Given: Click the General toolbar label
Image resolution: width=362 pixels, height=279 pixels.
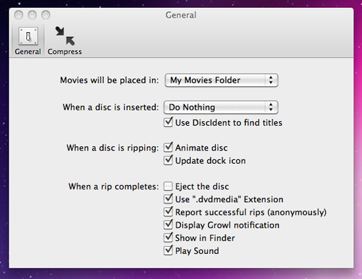Looking at the screenshot, I should pyautogui.click(x=28, y=51).
